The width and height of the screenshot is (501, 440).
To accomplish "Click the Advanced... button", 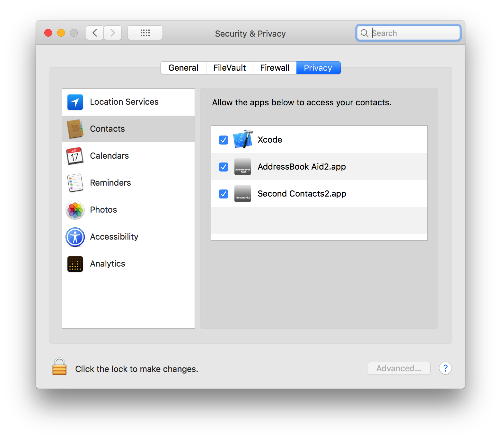I will tap(399, 368).
